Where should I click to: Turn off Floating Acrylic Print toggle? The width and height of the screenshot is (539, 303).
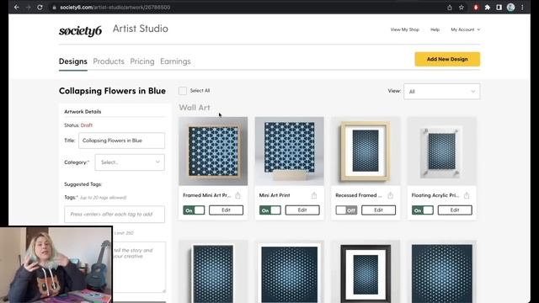tap(423, 210)
